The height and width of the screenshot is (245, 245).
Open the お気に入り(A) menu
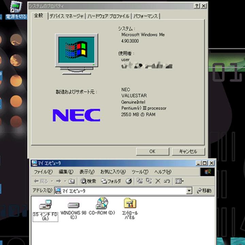point(113,172)
